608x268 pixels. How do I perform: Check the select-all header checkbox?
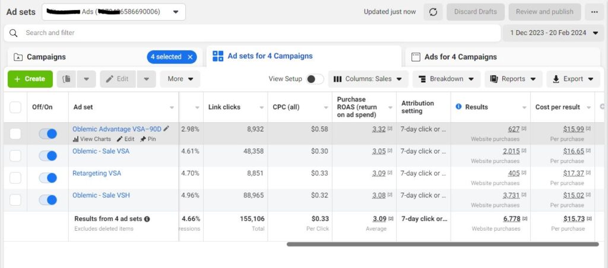pyautogui.click(x=15, y=107)
